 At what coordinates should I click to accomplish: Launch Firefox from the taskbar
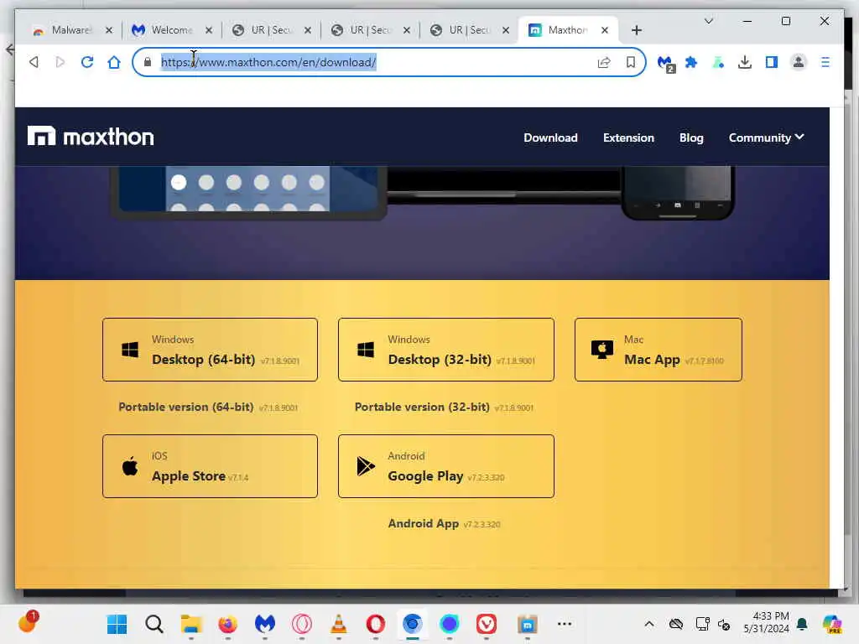[228, 624]
